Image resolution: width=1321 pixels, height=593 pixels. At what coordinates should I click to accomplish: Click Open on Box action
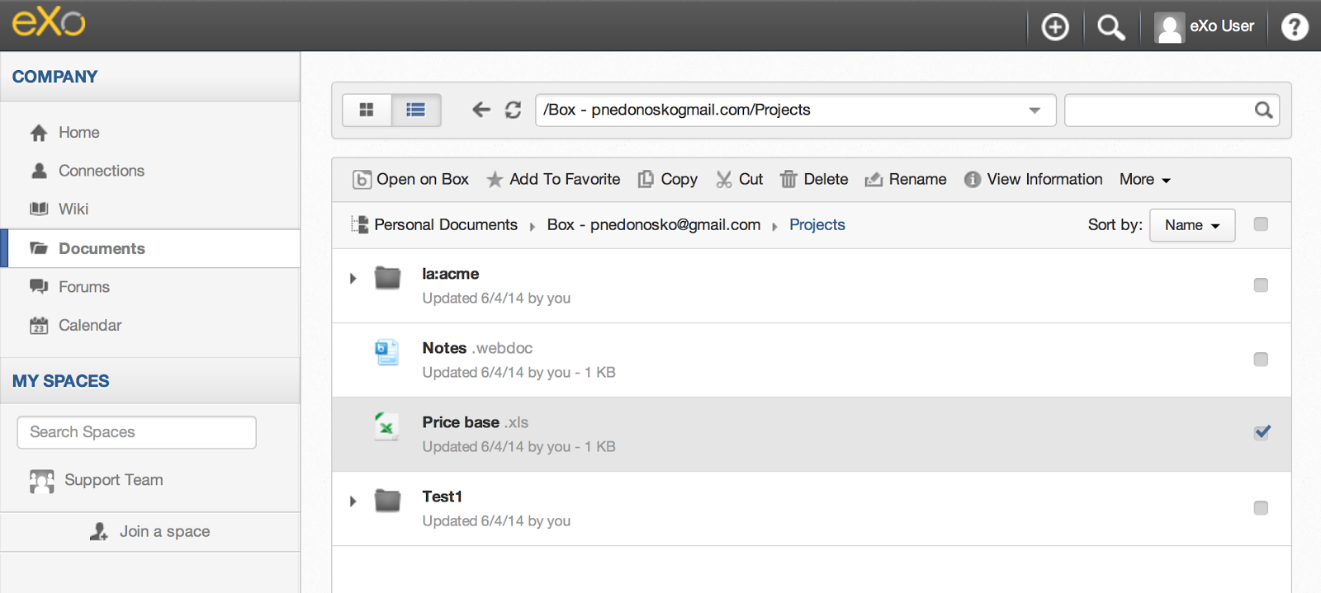coord(410,179)
